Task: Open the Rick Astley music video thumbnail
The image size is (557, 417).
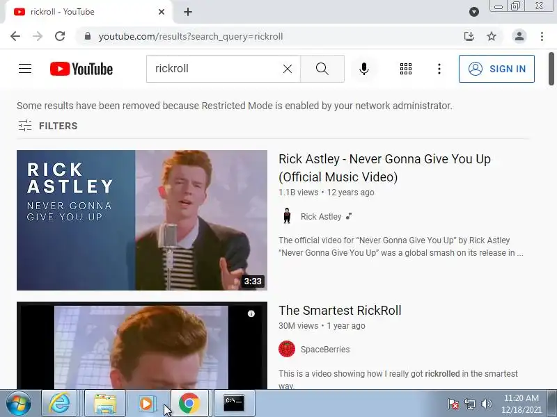Action: 142,220
